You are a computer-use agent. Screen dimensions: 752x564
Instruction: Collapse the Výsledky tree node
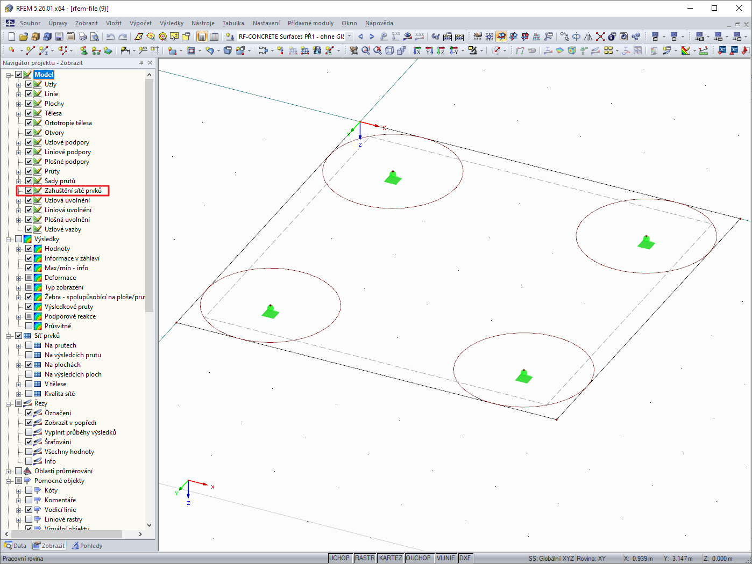[x=9, y=239]
